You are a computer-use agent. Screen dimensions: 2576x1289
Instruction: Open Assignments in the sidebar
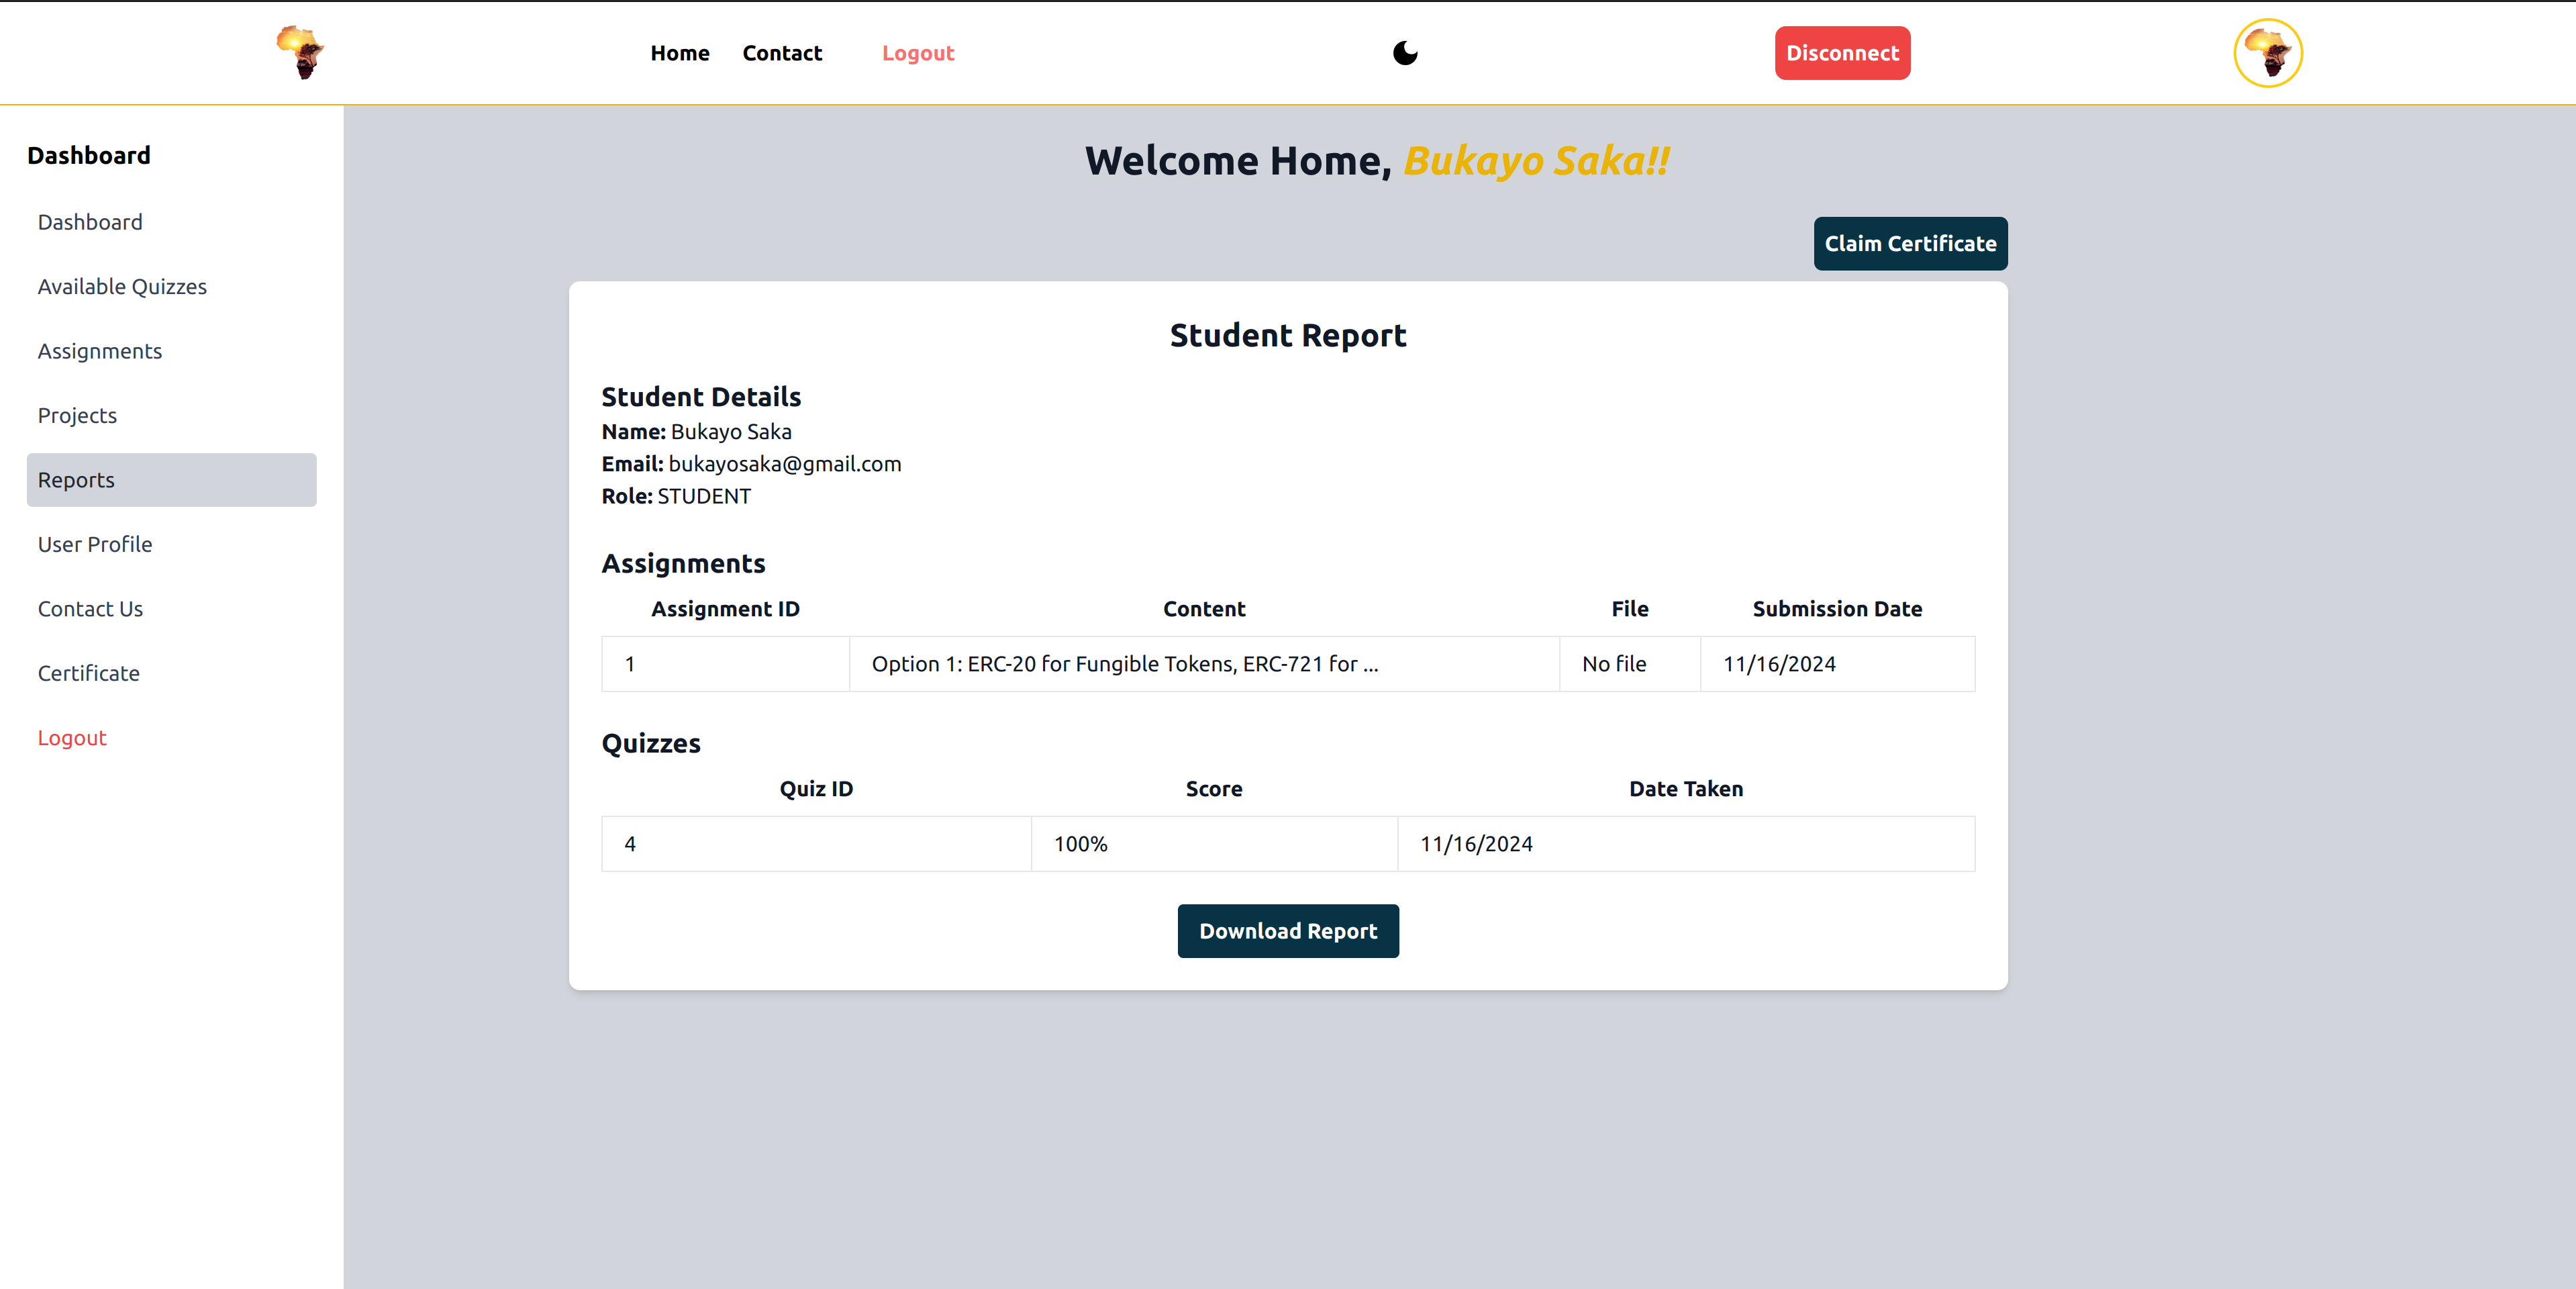[100, 351]
